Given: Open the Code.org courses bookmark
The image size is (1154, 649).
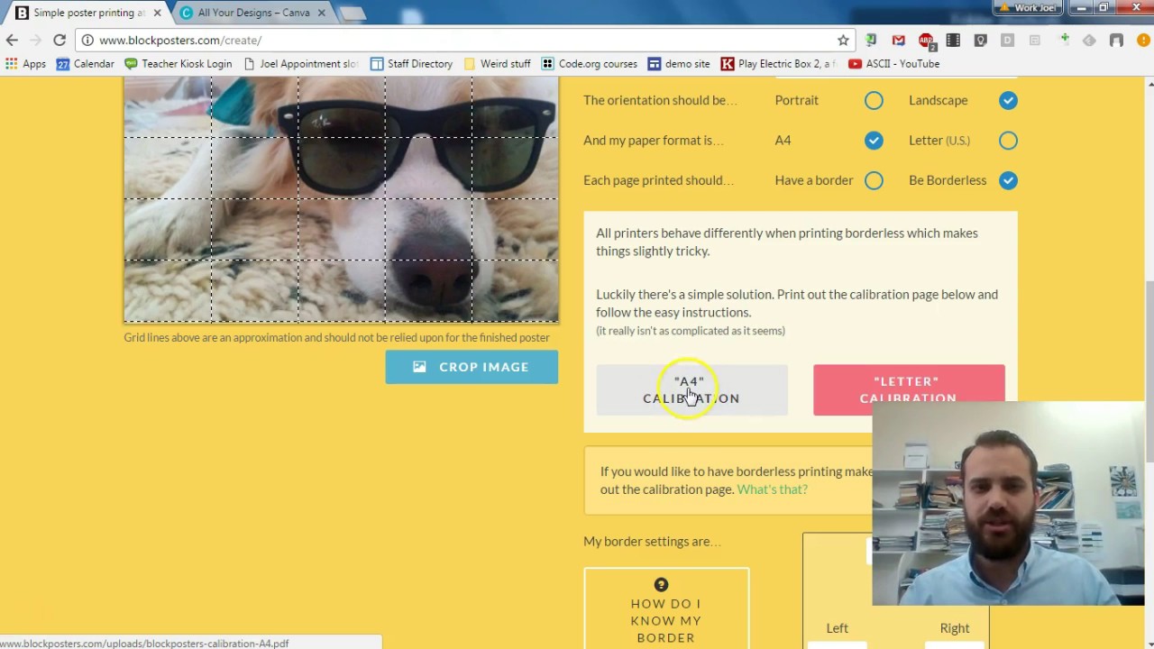Looking at the screenshot, I should click(589, 64).
